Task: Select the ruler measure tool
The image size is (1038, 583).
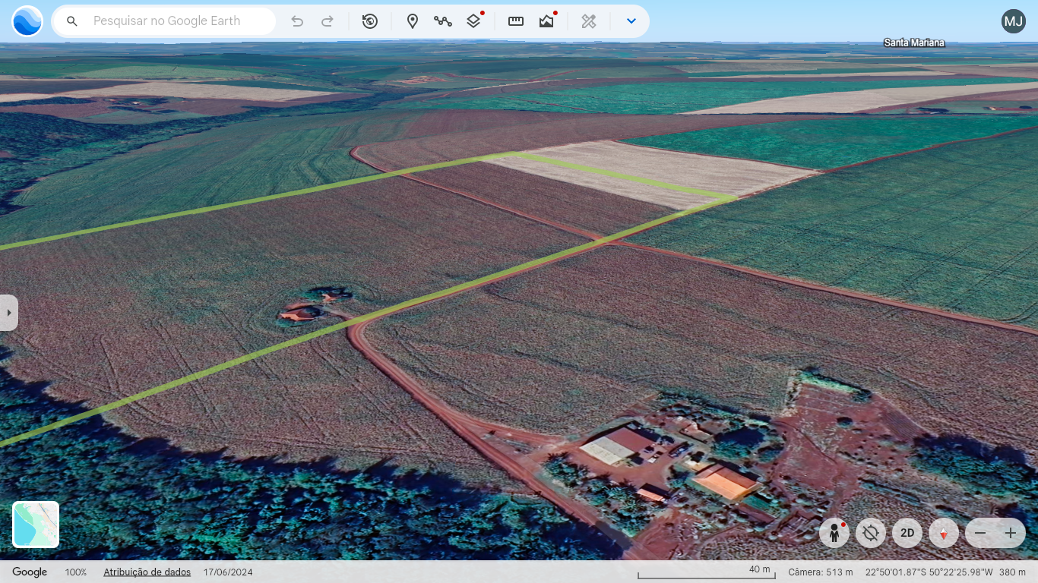Action: click(x=516, y=21)
